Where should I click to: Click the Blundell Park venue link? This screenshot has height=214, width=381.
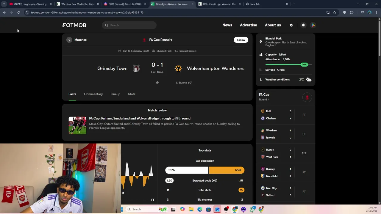point(162,51)
